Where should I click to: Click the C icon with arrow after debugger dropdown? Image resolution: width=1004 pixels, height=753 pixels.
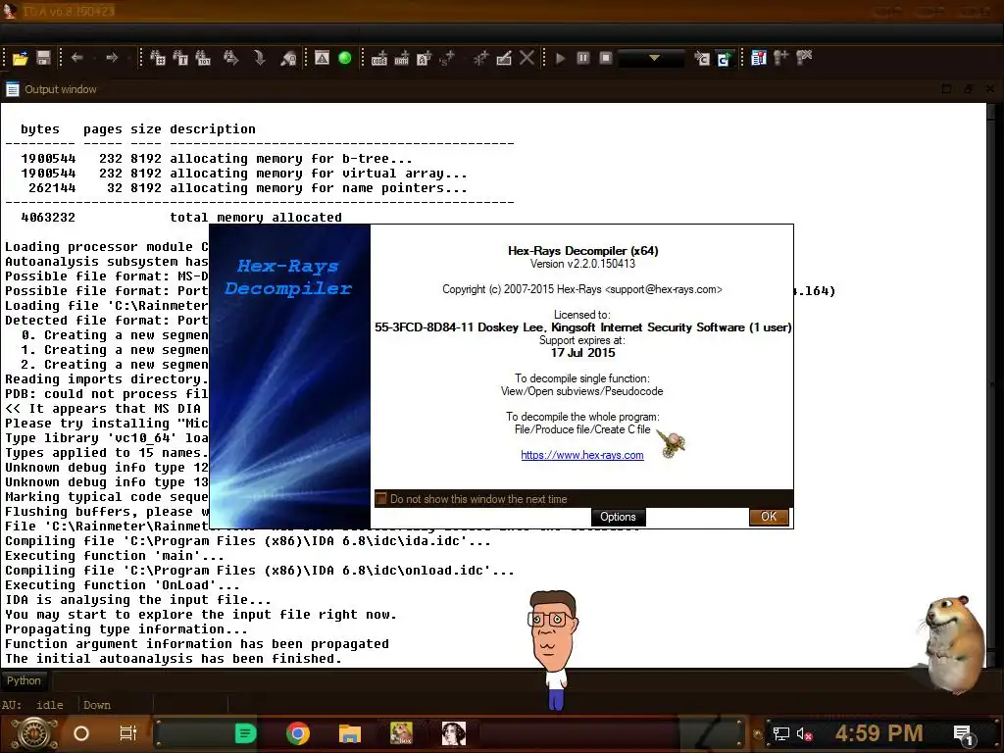click(x=702, y=58)
